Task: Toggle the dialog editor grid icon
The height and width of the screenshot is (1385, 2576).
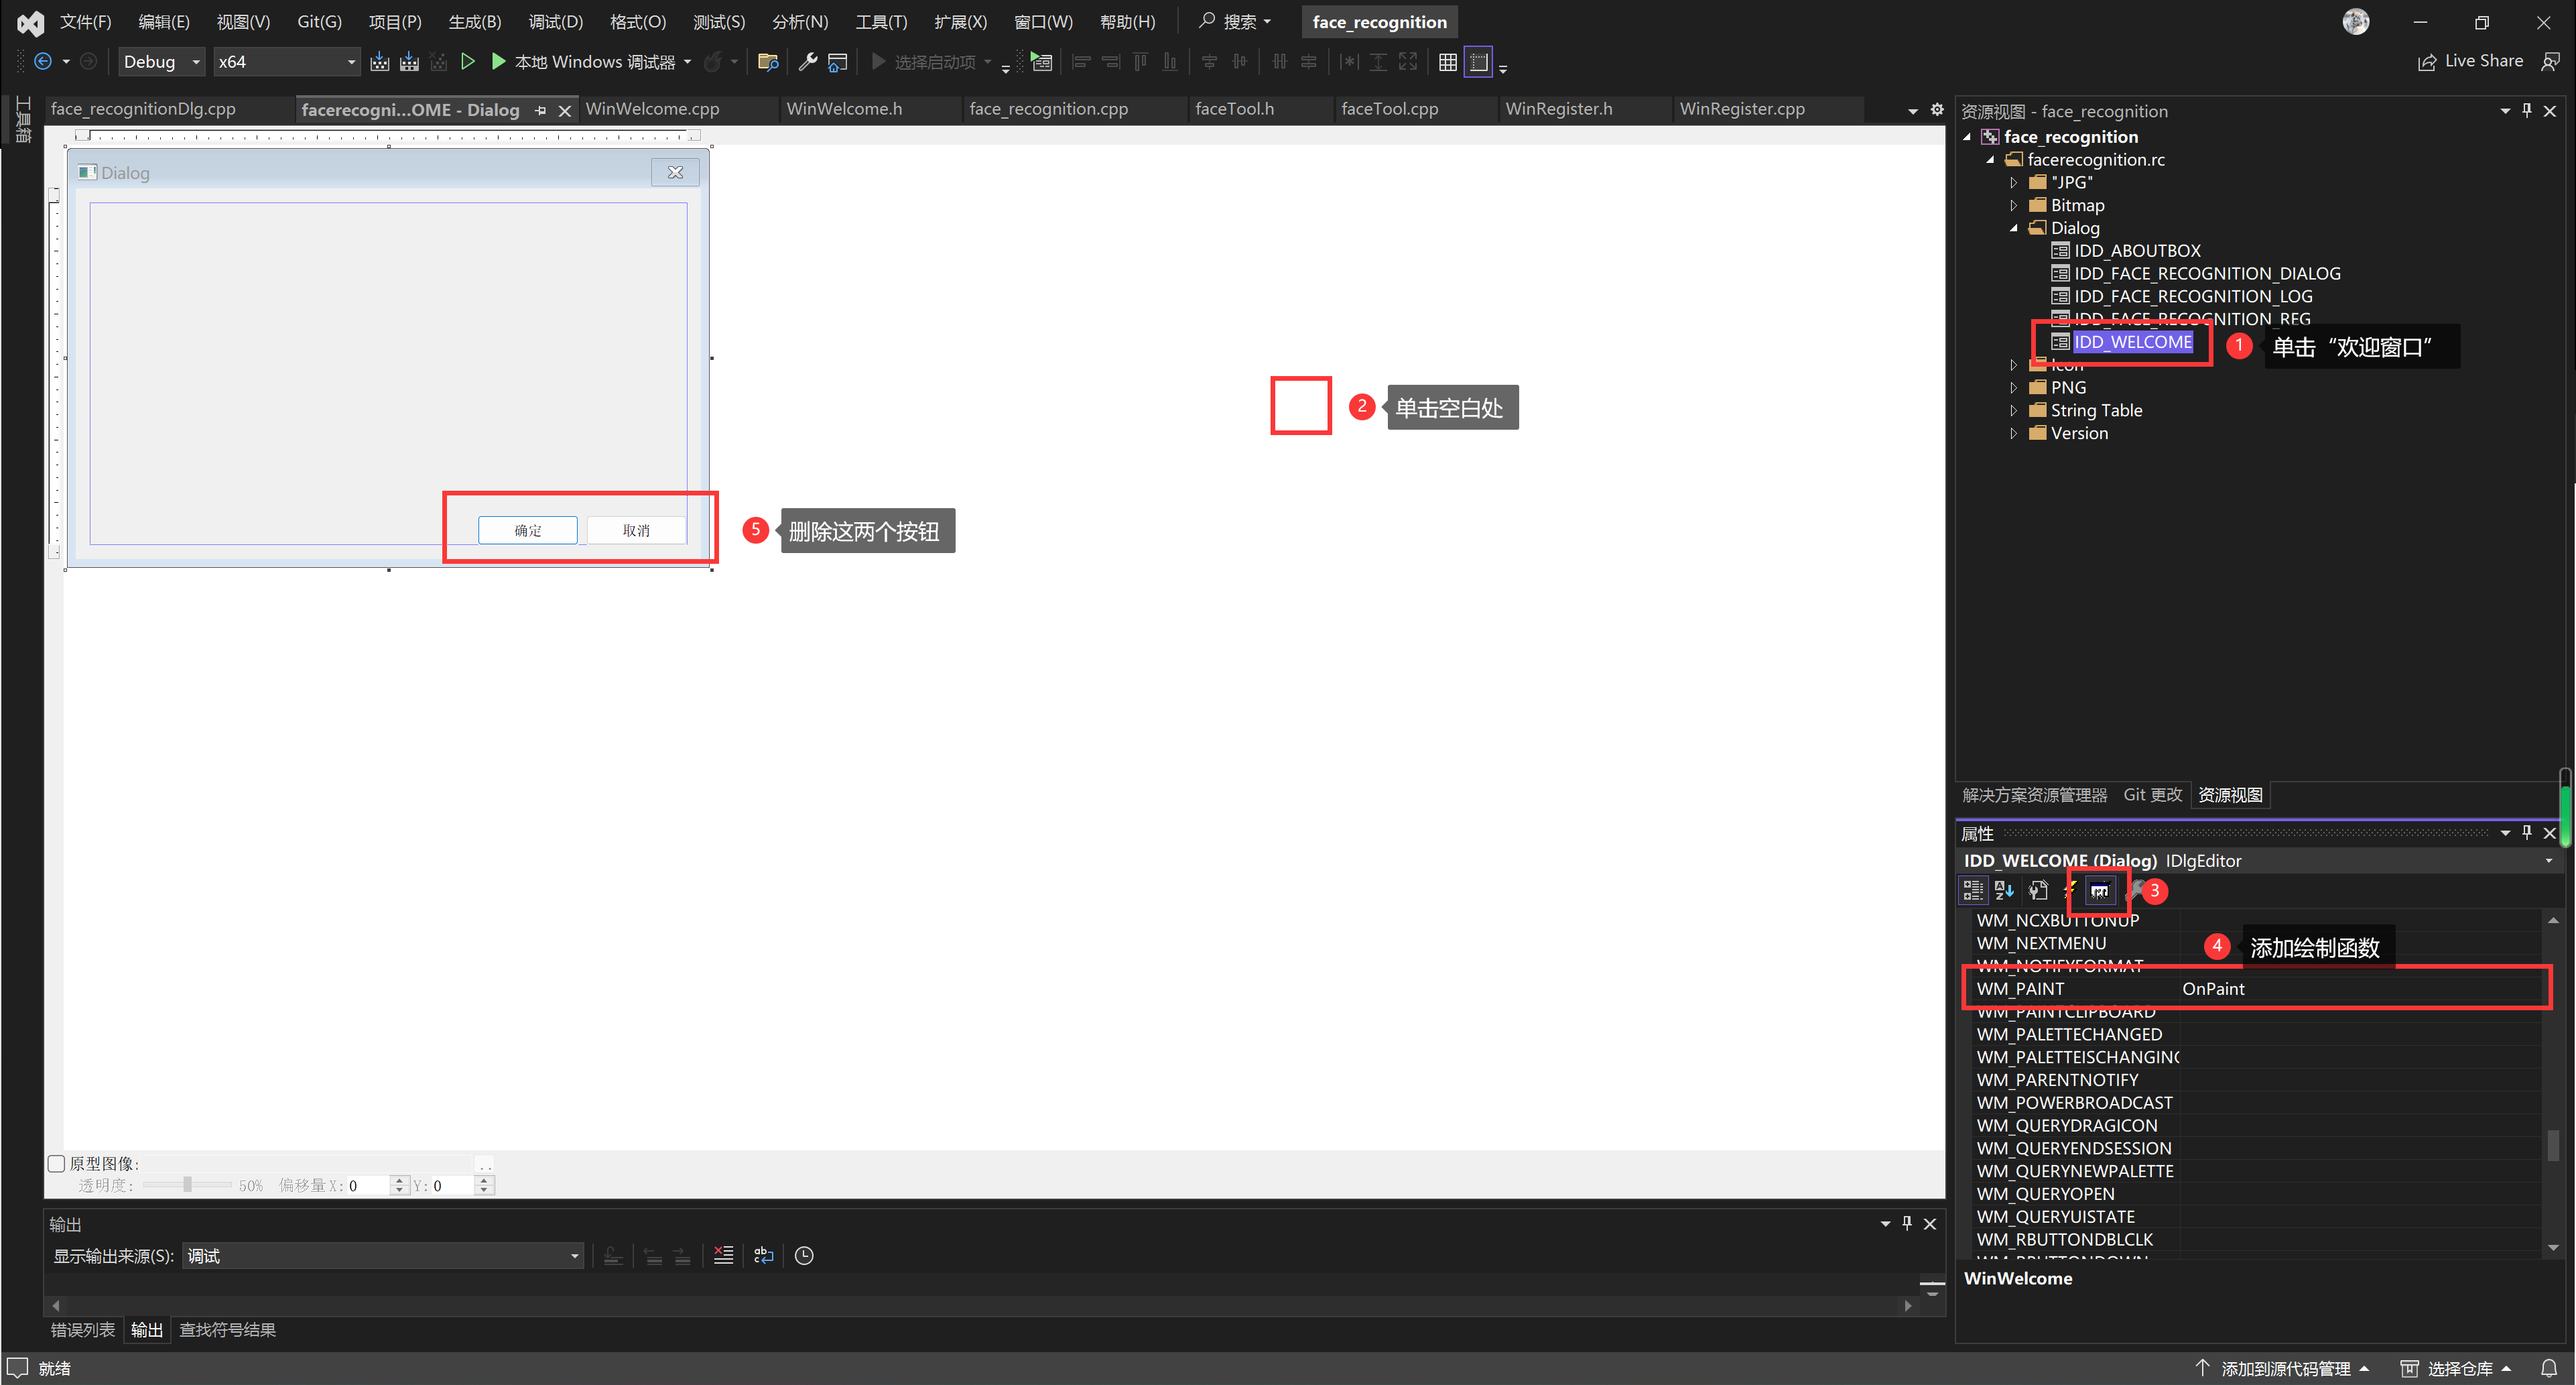Action: 1447,62
